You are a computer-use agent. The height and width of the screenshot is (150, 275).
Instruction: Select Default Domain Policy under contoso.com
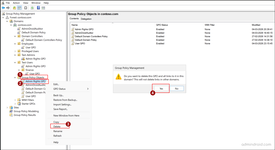34,33
